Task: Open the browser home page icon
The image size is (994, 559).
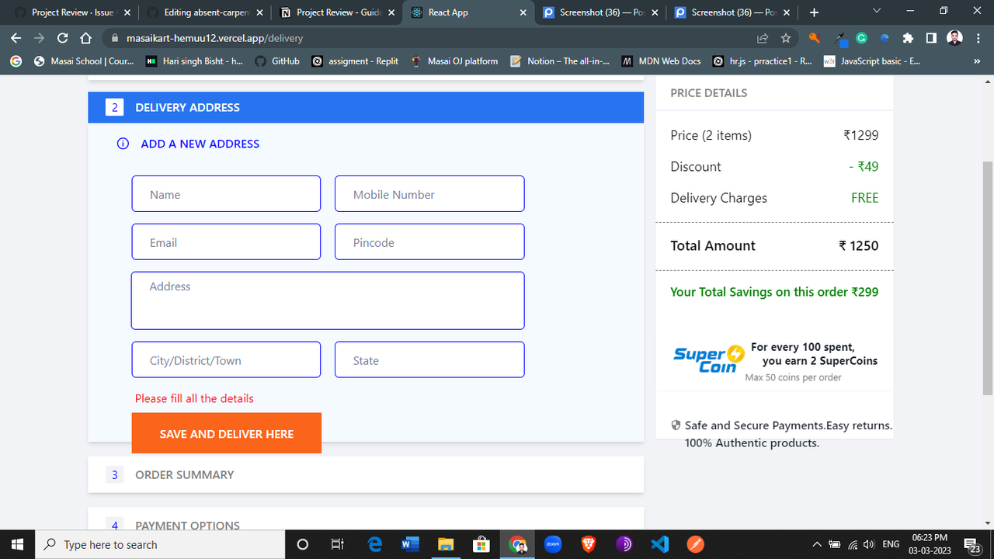Action: click(x=86, y=38)
